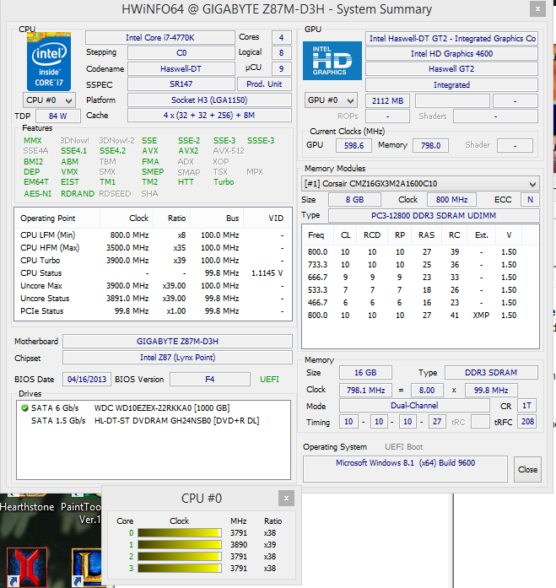Click the tRFC 208 value
This screenshot has height=588, width=556.
click(527, 422)
